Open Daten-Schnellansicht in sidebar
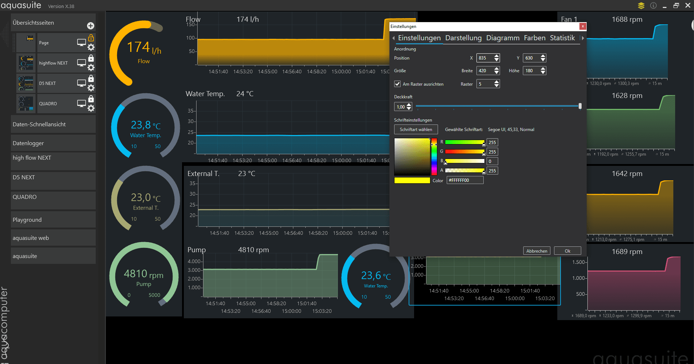Screen dimensions: 694x364 tap(53, 124)
